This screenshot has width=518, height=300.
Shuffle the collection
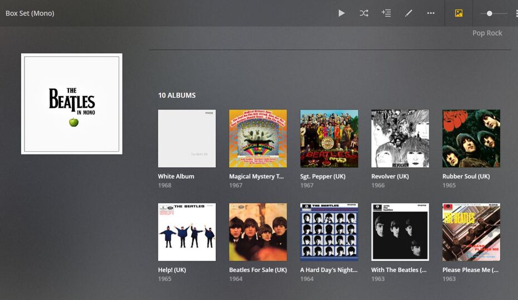[364, 13]
